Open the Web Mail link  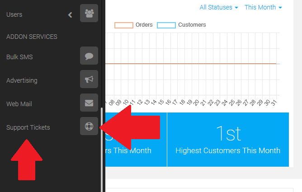tap(19, 104)
